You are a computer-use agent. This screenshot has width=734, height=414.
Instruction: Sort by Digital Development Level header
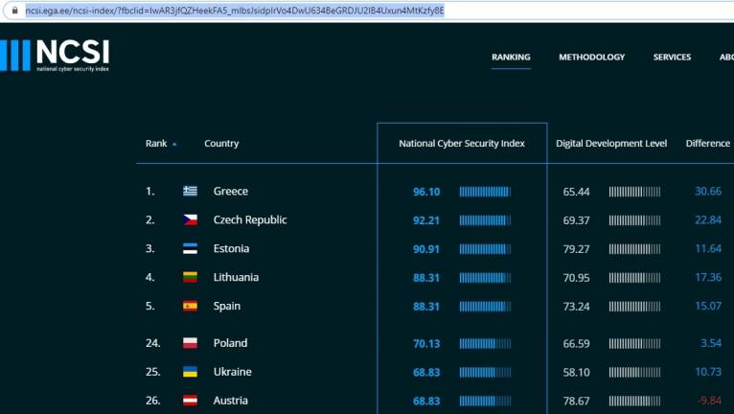pos(611,144)
